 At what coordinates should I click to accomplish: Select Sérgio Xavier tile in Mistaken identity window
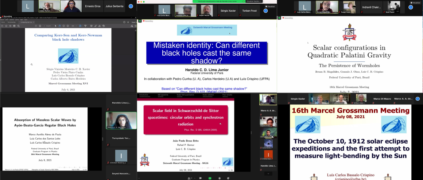coord(228,11)
